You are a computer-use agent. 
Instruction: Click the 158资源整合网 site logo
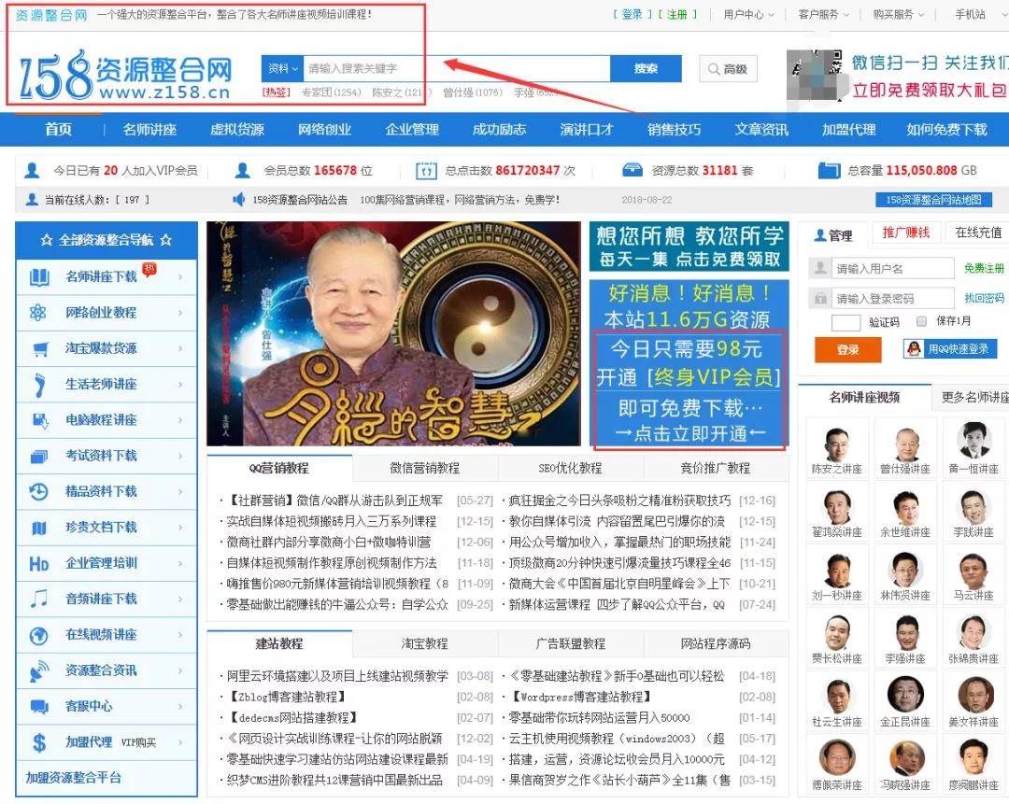[x=125, y=76]
